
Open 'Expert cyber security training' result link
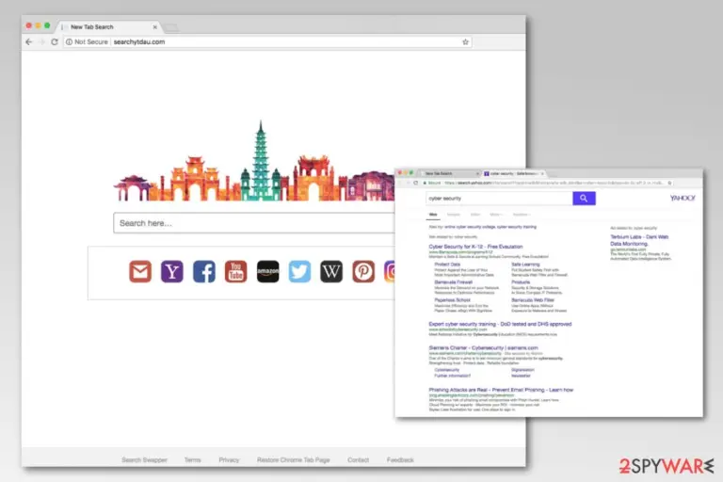(x=500, y=324)
